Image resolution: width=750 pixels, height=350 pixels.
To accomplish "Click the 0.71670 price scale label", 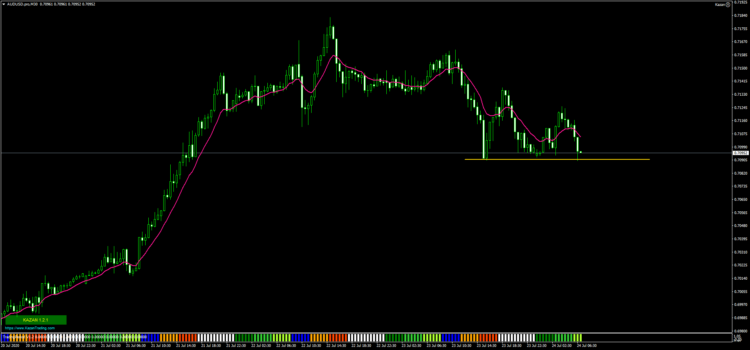I will [x=741, y=42].
